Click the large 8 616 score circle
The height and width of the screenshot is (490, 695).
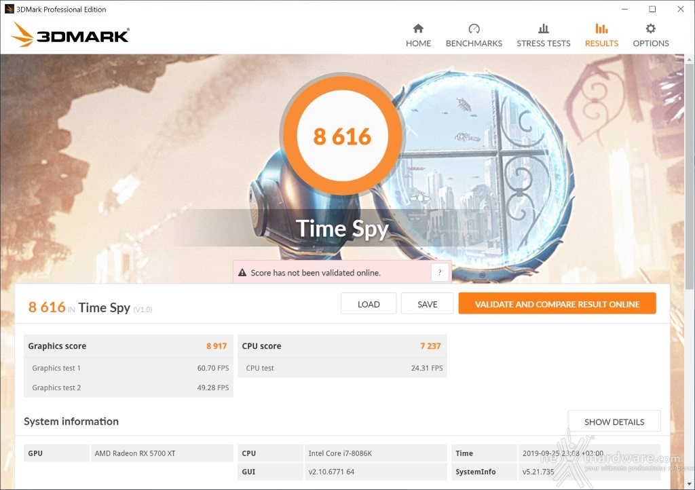point(342,136)
